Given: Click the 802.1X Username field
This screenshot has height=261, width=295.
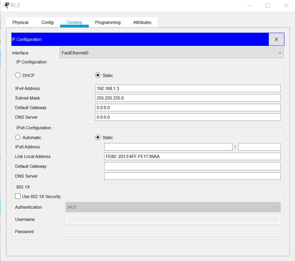Looking at the screenshot, I should [x=173, y=219].
